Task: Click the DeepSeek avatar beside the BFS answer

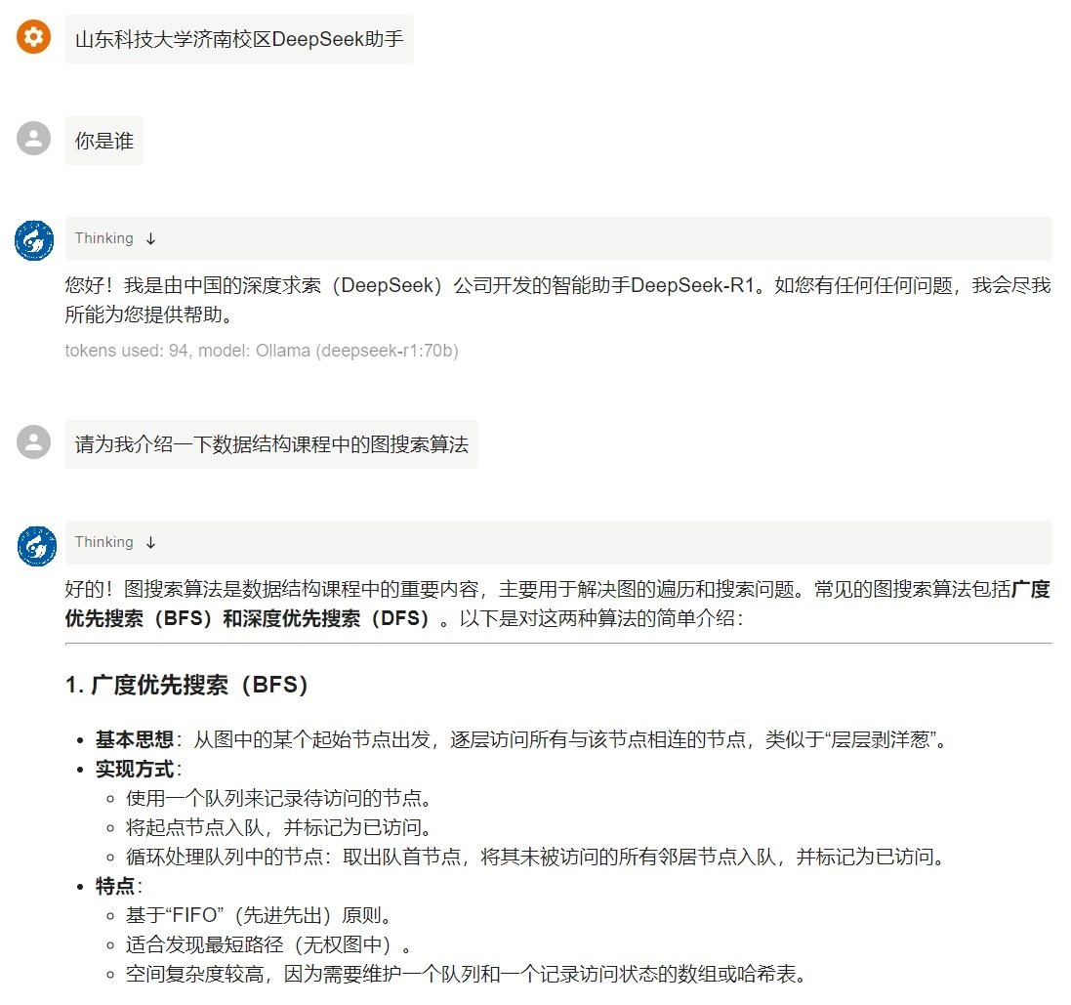Action: click(35, 545)
